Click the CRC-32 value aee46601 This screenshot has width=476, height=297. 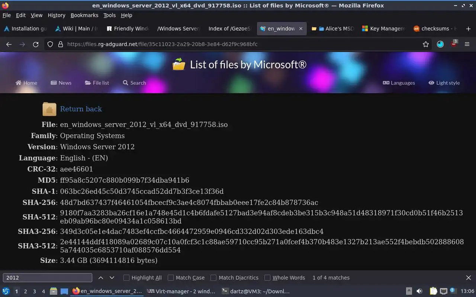point(77,169)
